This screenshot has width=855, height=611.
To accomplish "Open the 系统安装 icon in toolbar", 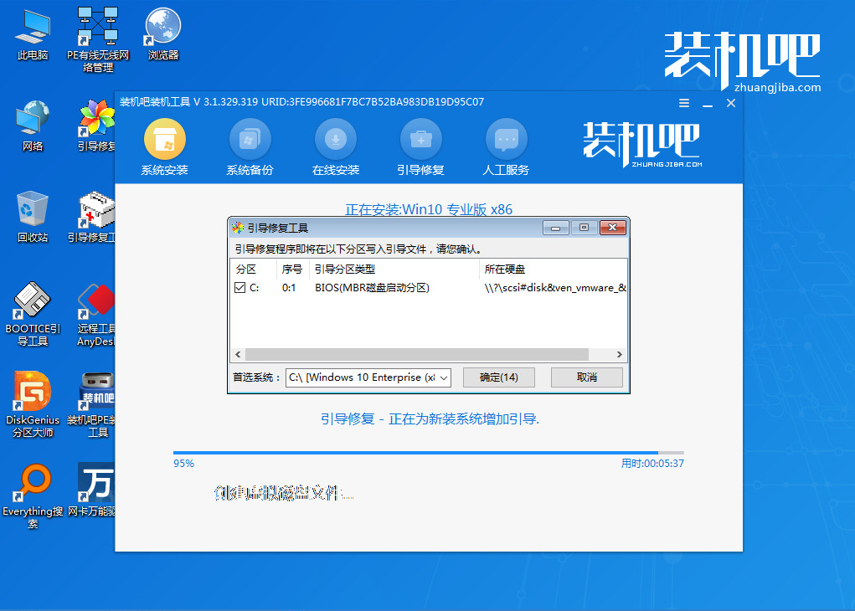I will [x=165, y=140].
